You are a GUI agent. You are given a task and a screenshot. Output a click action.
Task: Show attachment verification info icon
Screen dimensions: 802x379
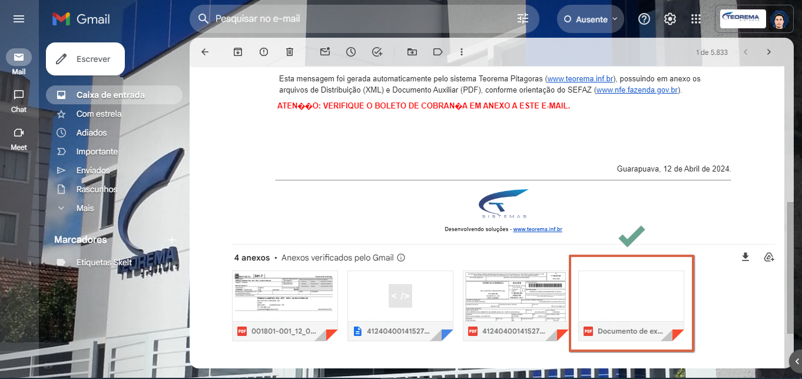pos(401,258)
